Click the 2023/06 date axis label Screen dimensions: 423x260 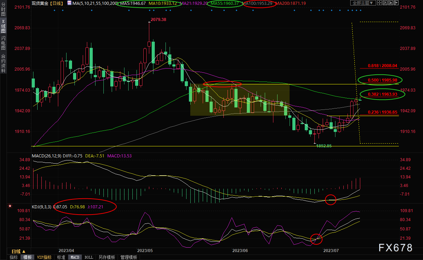pos(240,250)
